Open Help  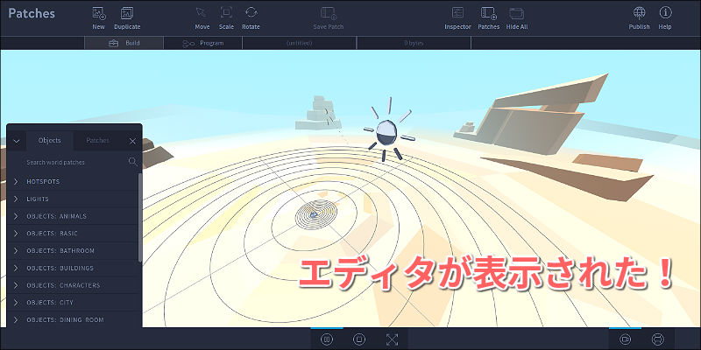(665, 18)
